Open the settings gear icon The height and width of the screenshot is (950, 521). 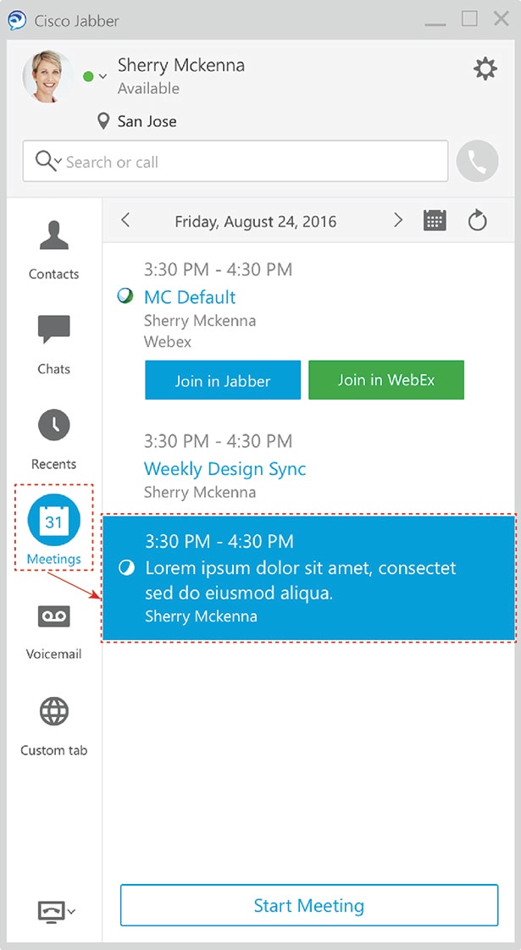click(x=485, y=69)
